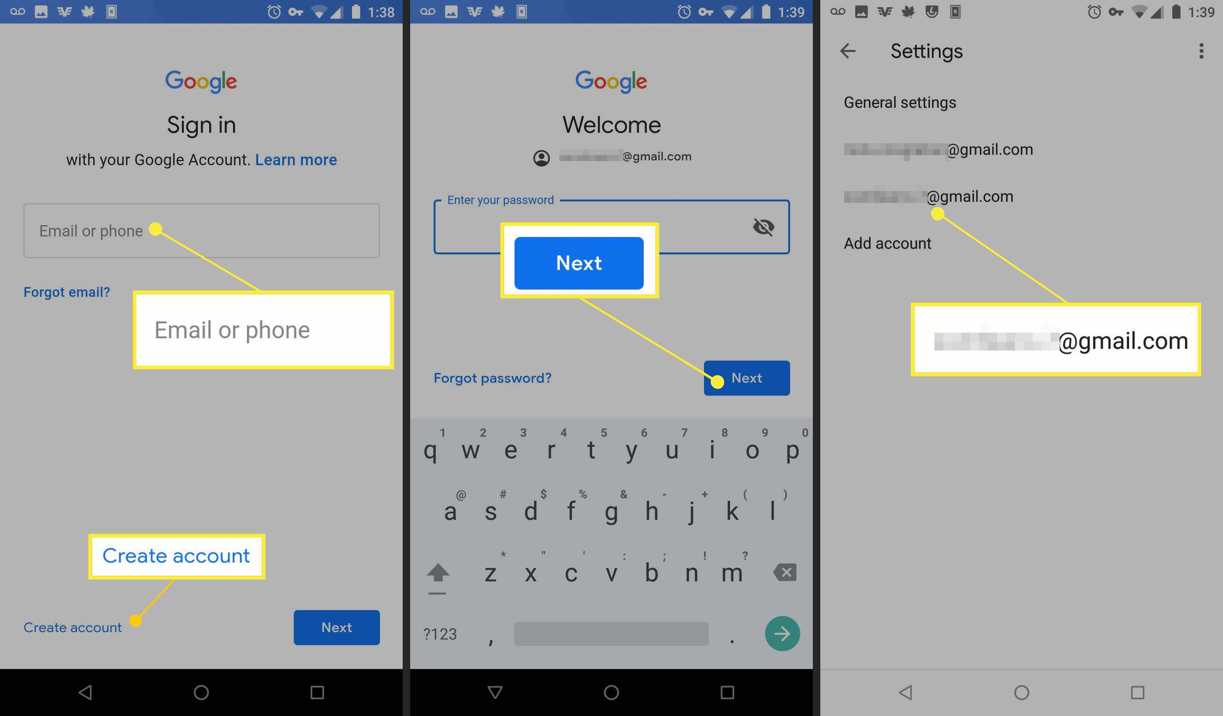Viewport: 1223px width, 716px height.
Task: Click the back arrow in Settings
Action: coord(846,51)
